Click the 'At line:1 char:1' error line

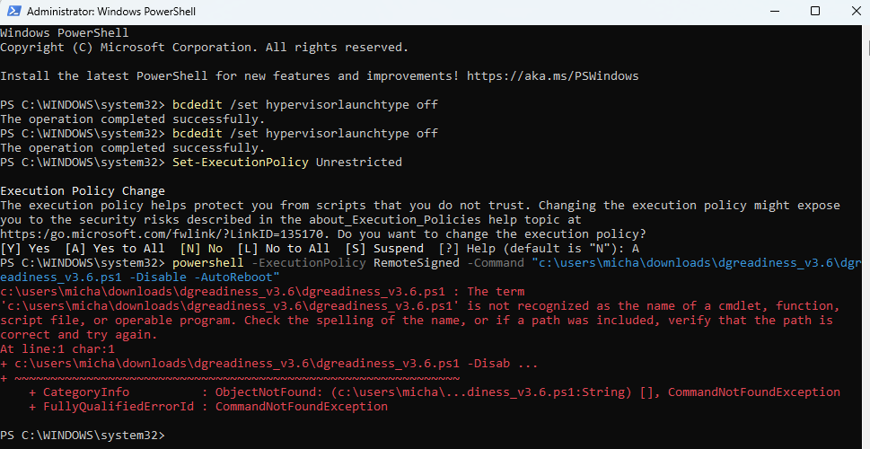pyautogui.click(x=57, y=349)
